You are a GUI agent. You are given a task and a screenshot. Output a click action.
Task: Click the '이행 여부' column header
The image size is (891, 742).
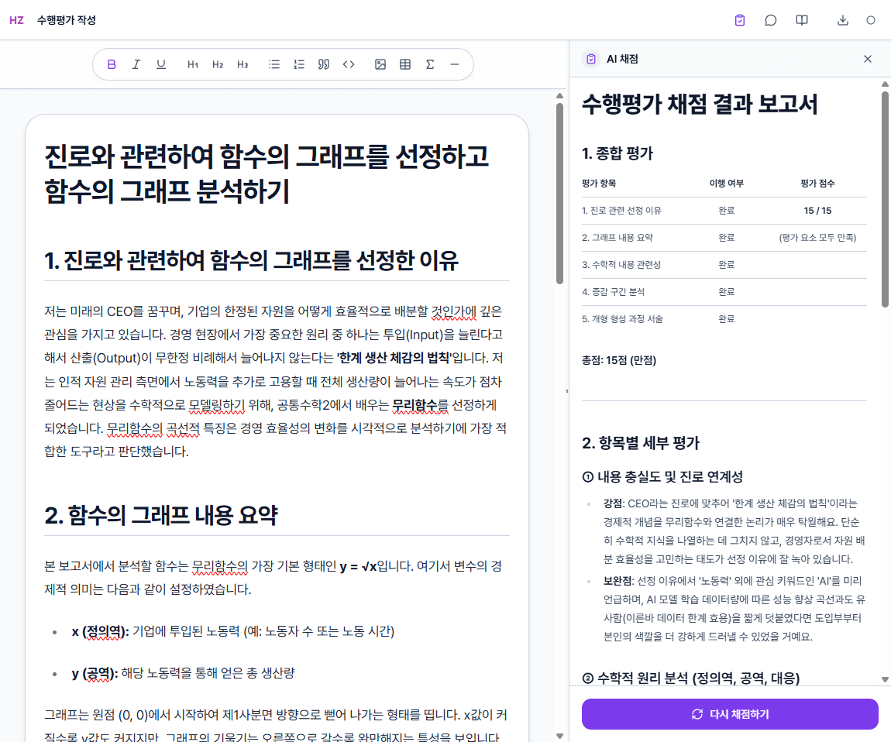pyautogui.click(x=726, y=183)
